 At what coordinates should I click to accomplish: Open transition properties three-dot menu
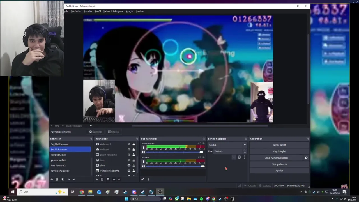244,157
